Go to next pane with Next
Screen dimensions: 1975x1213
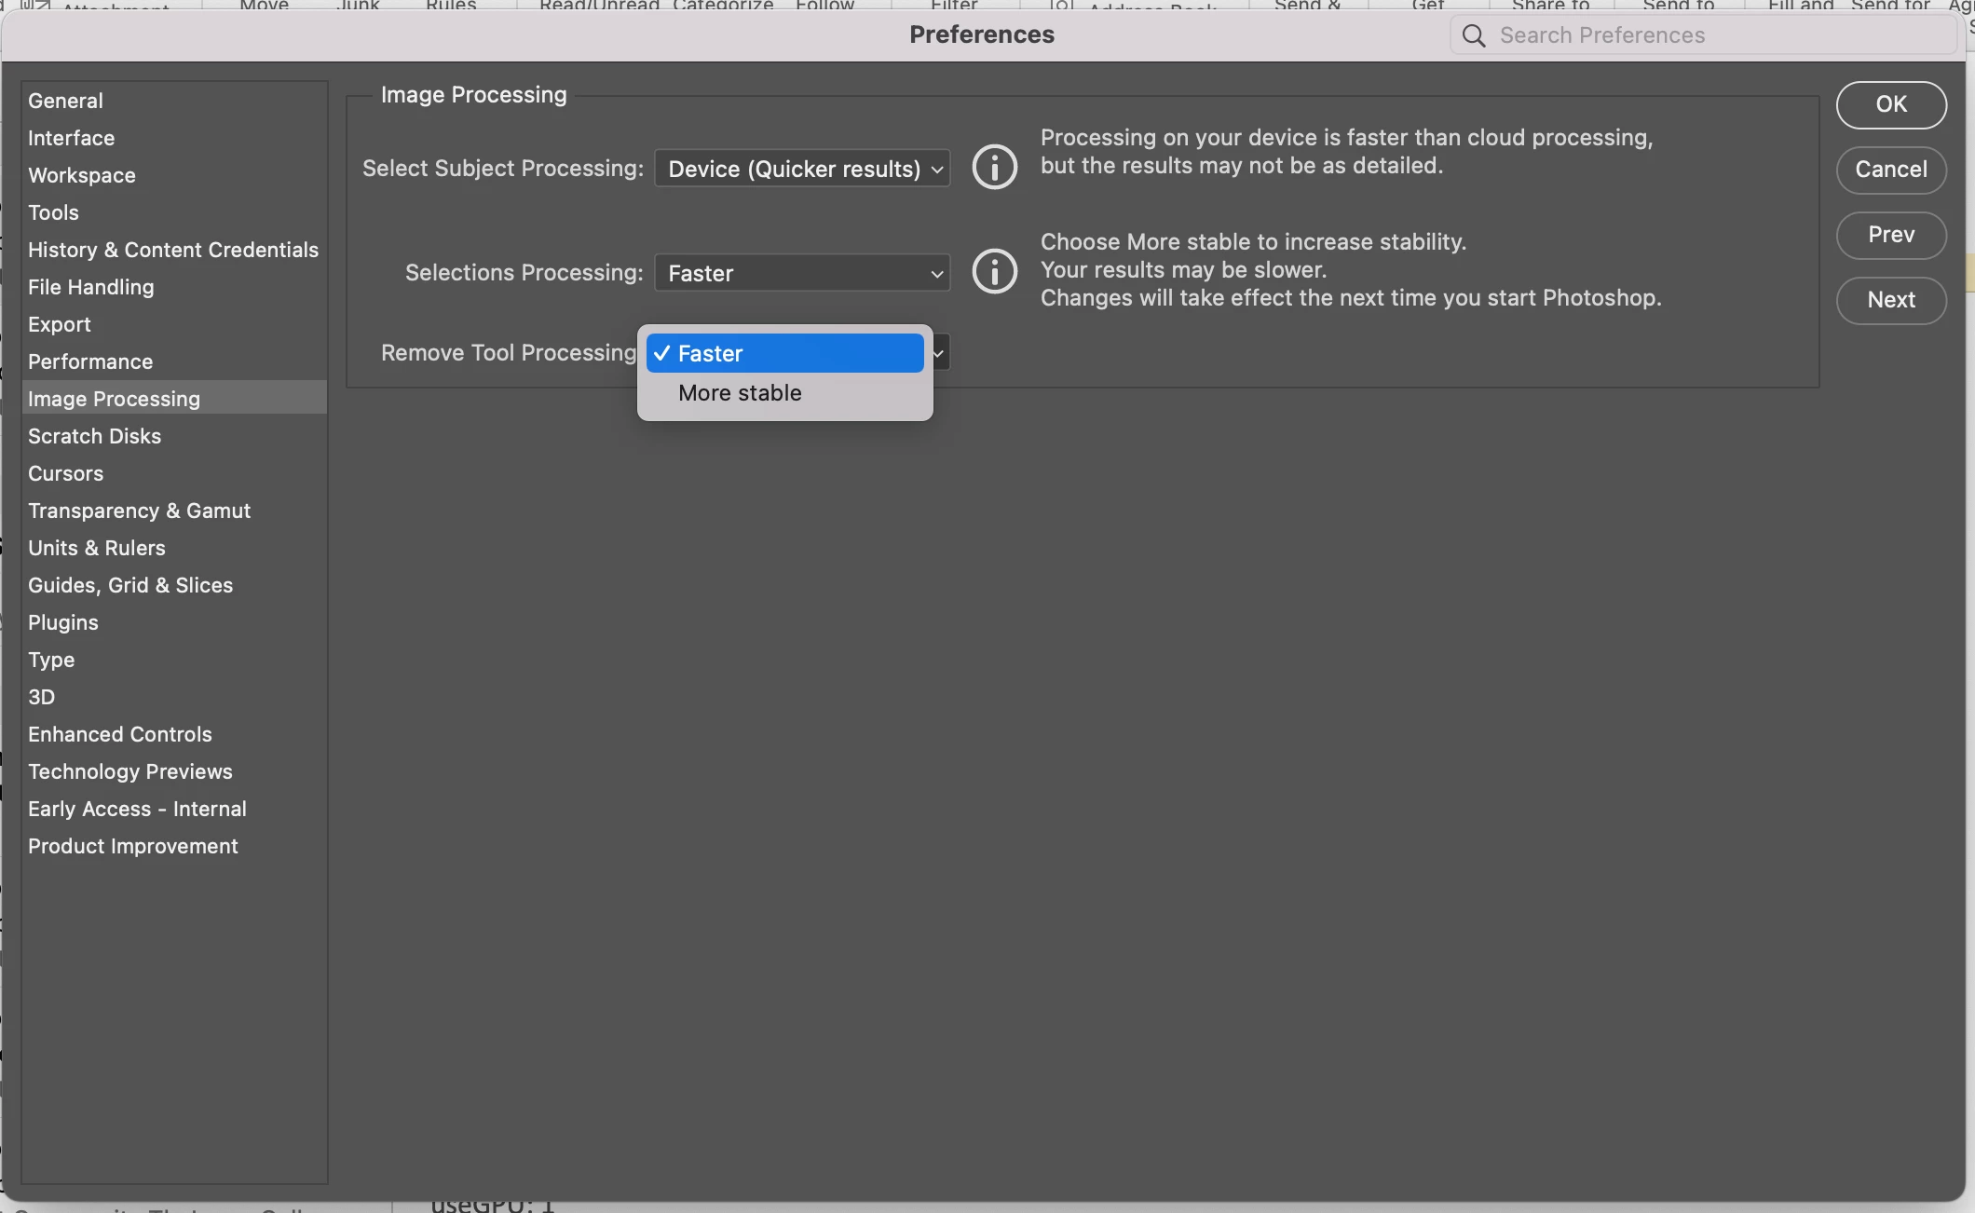(x=1890, y=300)
